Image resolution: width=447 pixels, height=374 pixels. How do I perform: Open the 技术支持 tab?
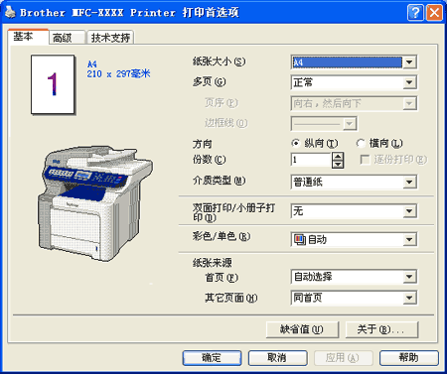point(110,38)
